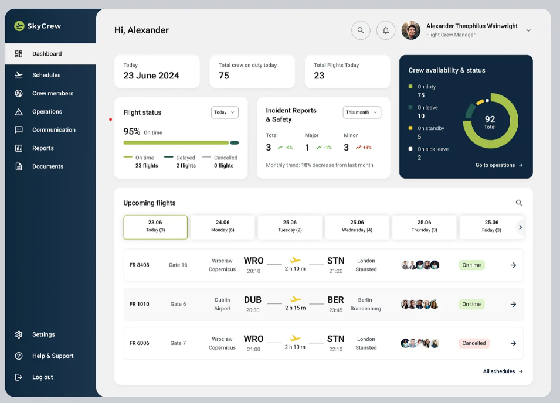Show next dates with right chevron

(520, 227)
